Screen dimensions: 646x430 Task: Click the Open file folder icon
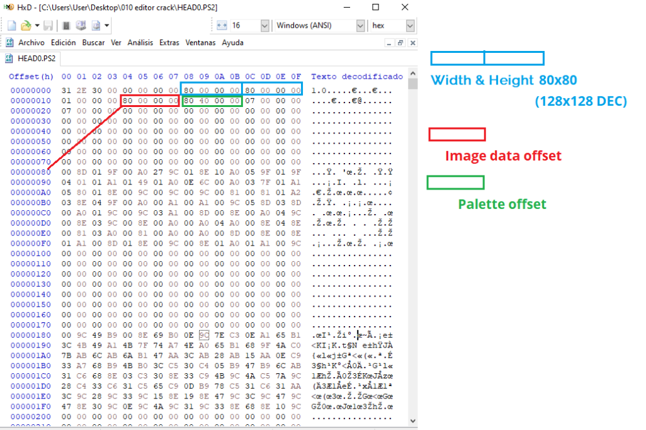(x=26, y=26)
